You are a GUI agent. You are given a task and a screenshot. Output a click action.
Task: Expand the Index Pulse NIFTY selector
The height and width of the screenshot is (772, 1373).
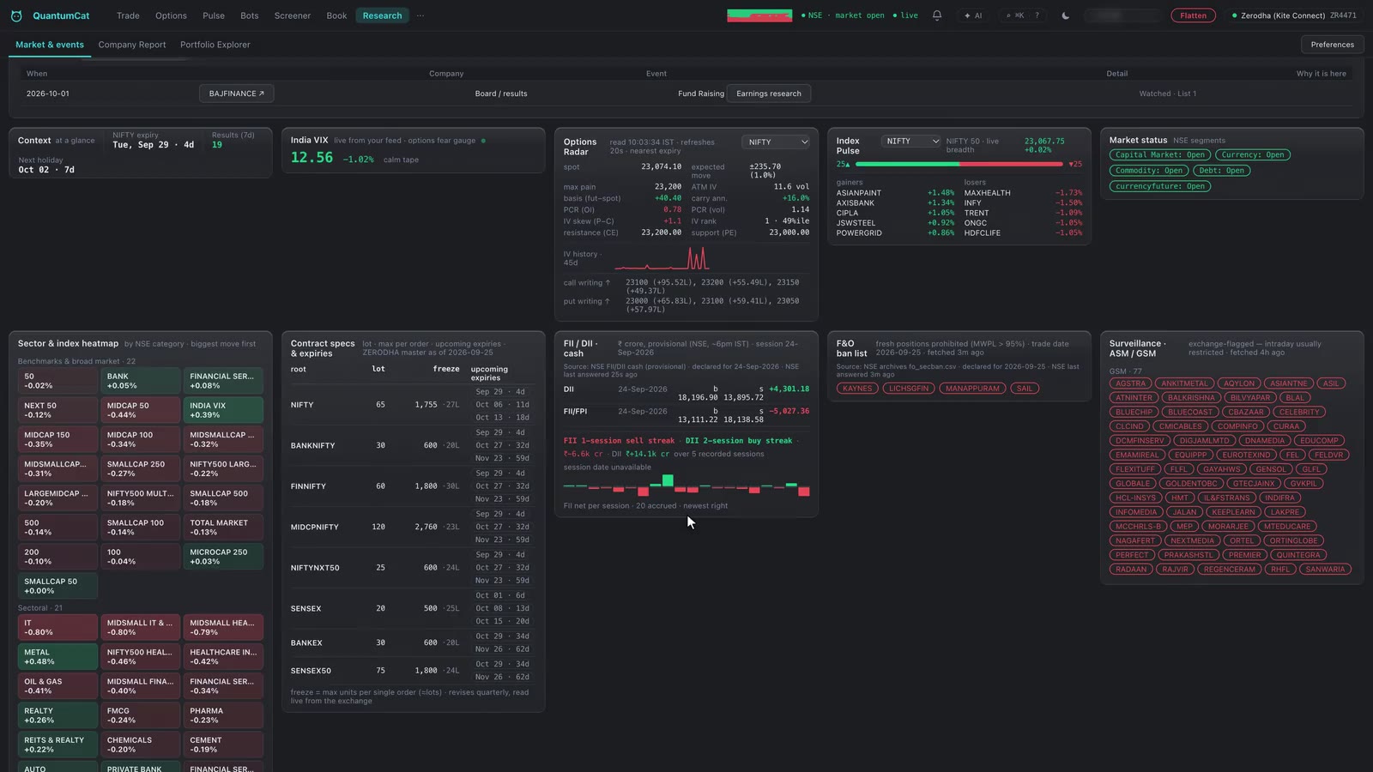click(x=910, y=141)
